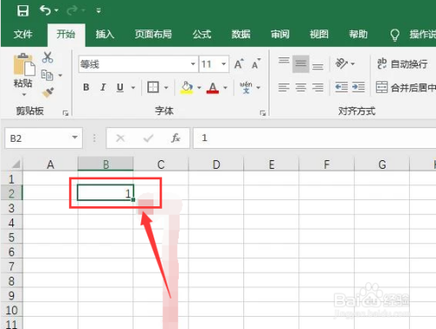This screenshot has width=436, height=329.
Task: Click the Align Right icon
Action: (317, 87)
